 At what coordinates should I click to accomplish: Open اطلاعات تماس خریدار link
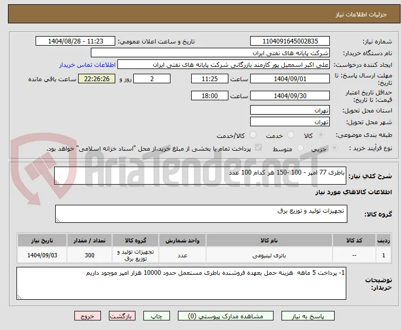coord(88,65)
